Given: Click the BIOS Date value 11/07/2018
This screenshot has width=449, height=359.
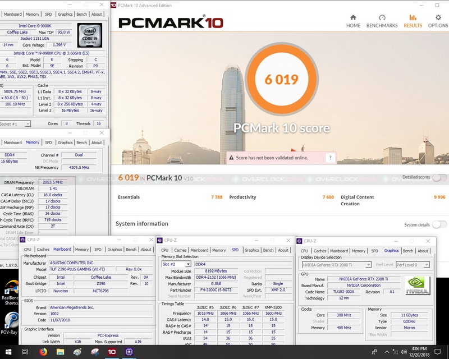Looking at the screenshot, I should click(100, 320).
